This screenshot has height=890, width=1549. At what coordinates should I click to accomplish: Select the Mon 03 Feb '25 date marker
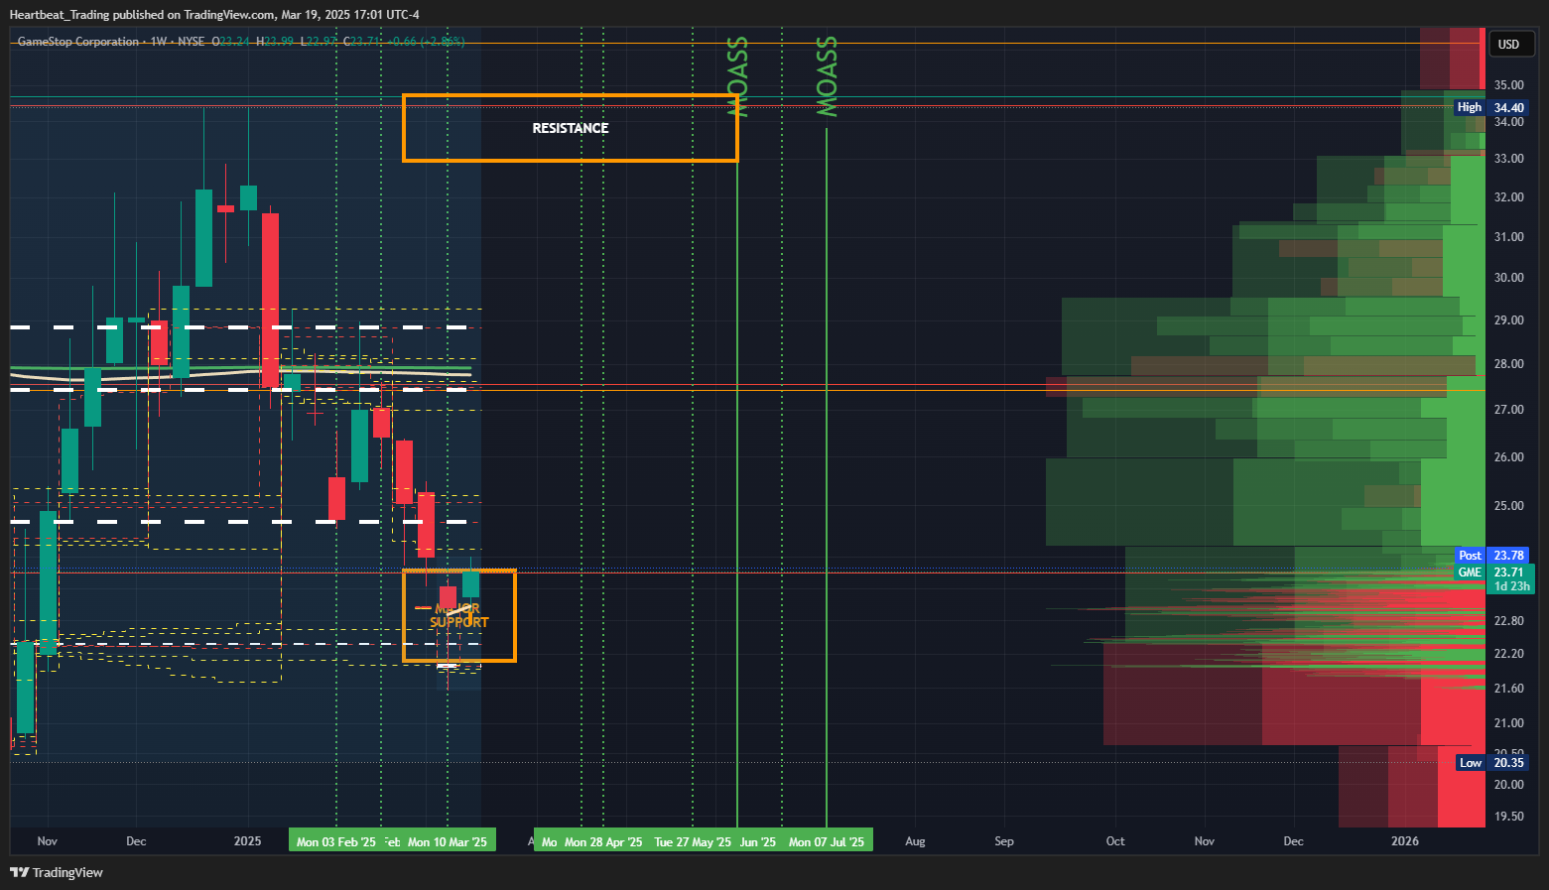[336, 841]
